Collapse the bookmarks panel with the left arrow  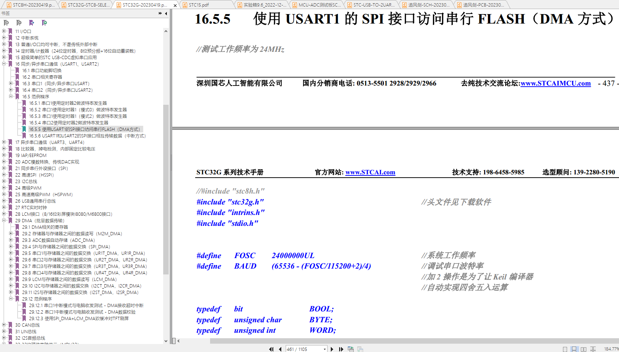pyautogui.click(x=166, y=13)
